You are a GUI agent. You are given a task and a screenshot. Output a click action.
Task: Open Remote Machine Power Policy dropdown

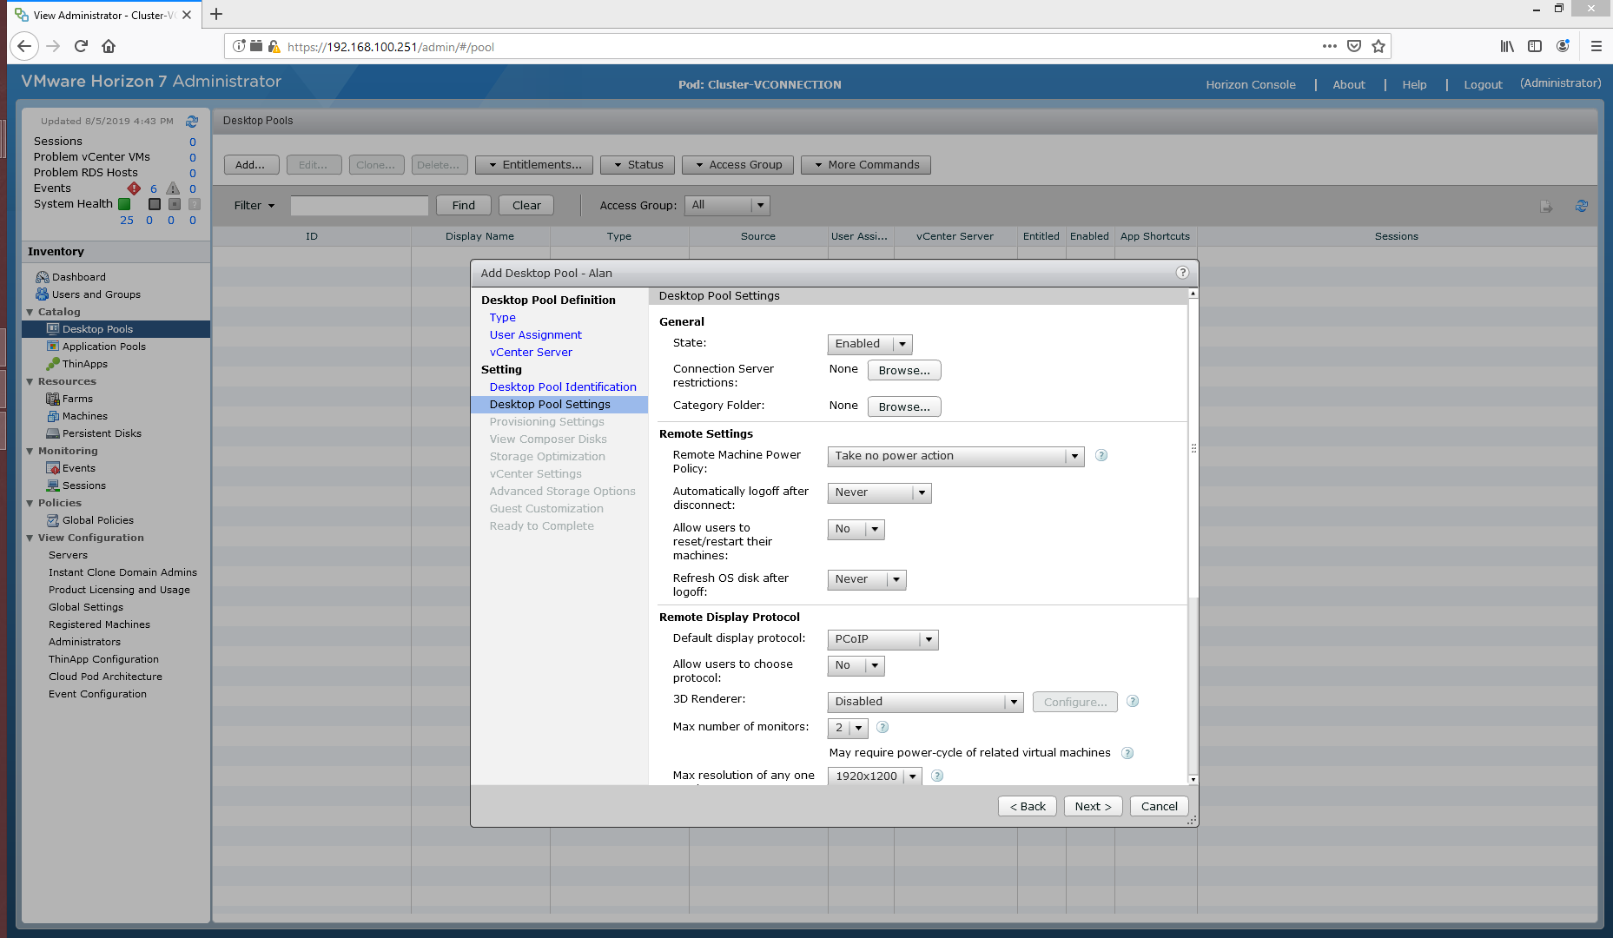pos(955,456)
